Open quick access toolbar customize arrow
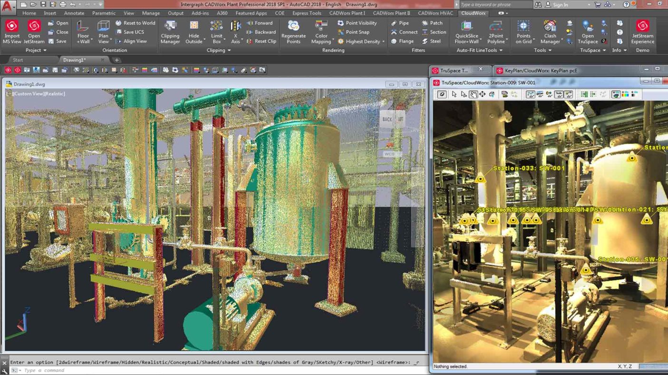Viewport: 668px width, 375px height. [x=100, y=4]
